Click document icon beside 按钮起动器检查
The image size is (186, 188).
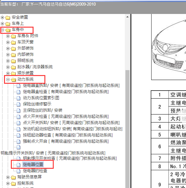point(19,135)
